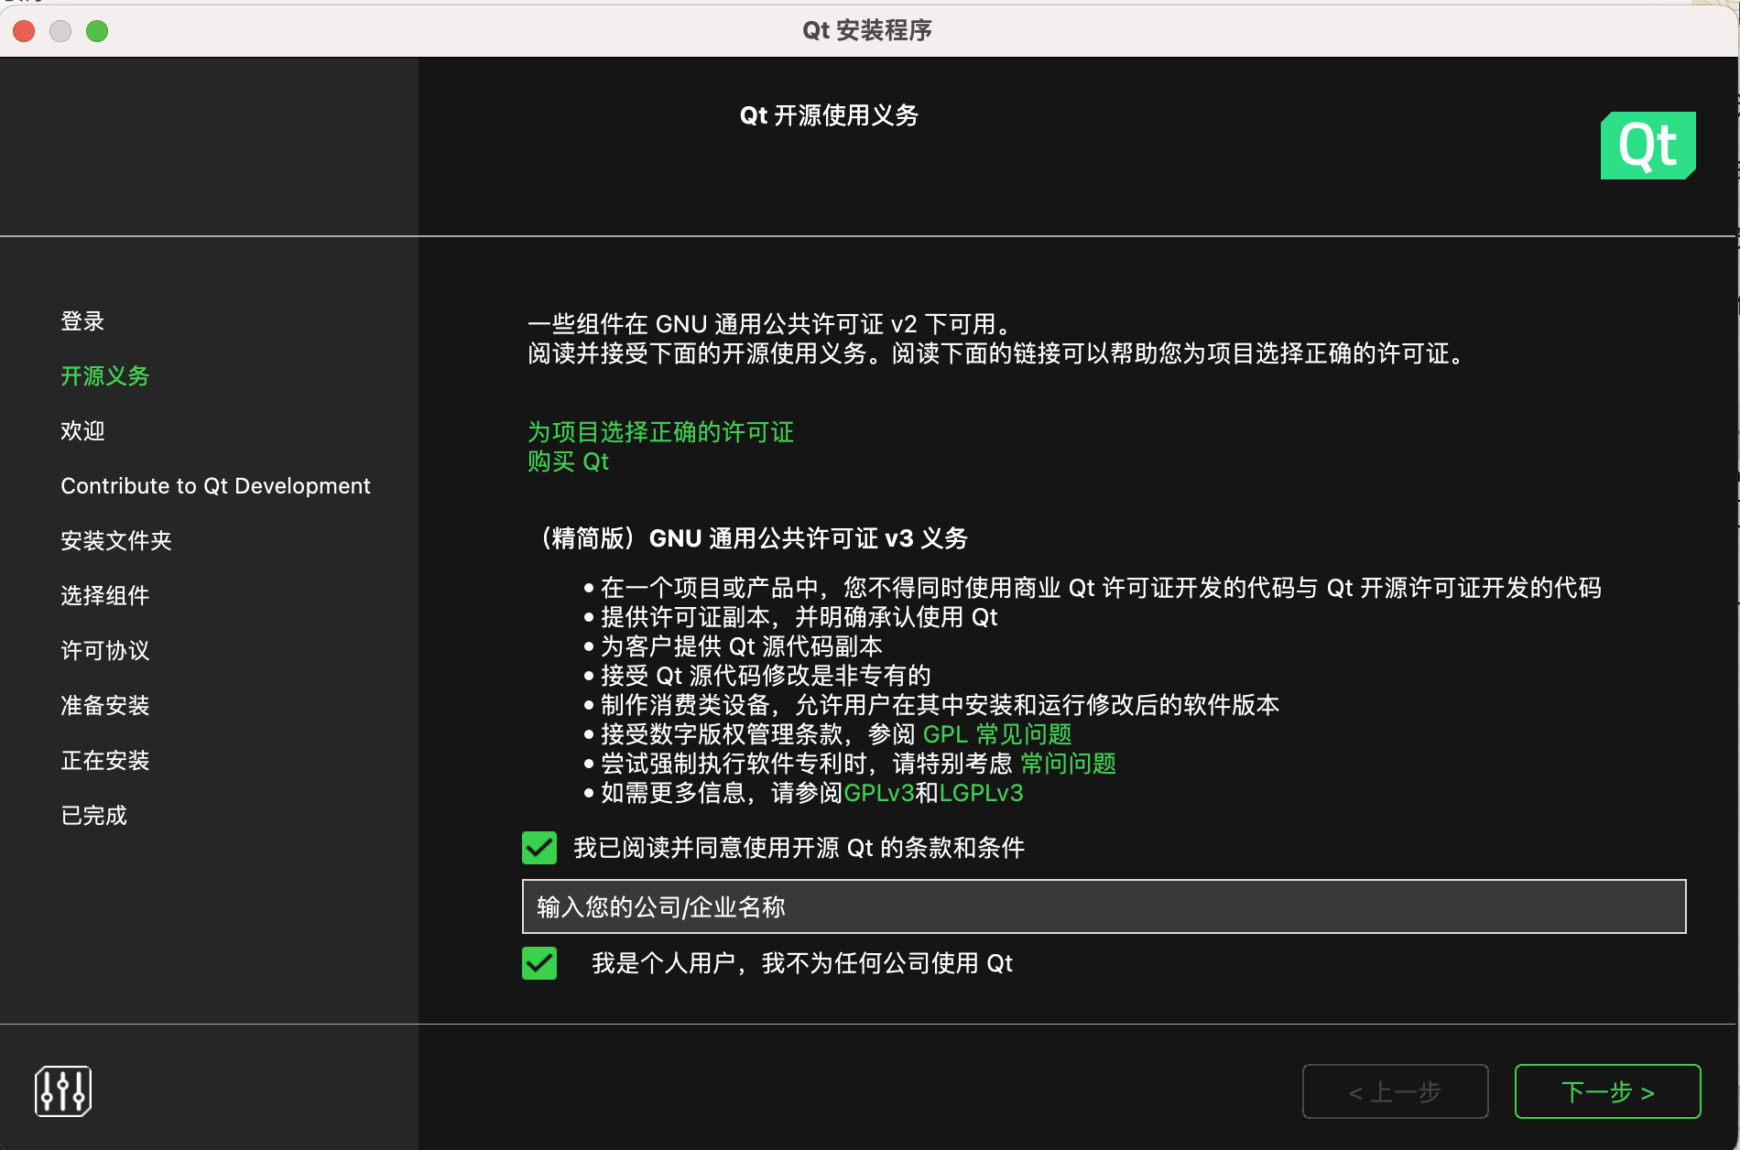Click the bullet 接受 Qt 源代码修改是非专有的

coord(766,676)
